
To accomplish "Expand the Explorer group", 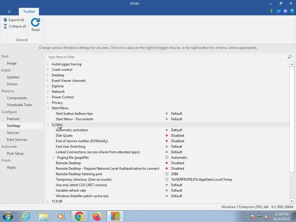I will (x=48, y=86).
